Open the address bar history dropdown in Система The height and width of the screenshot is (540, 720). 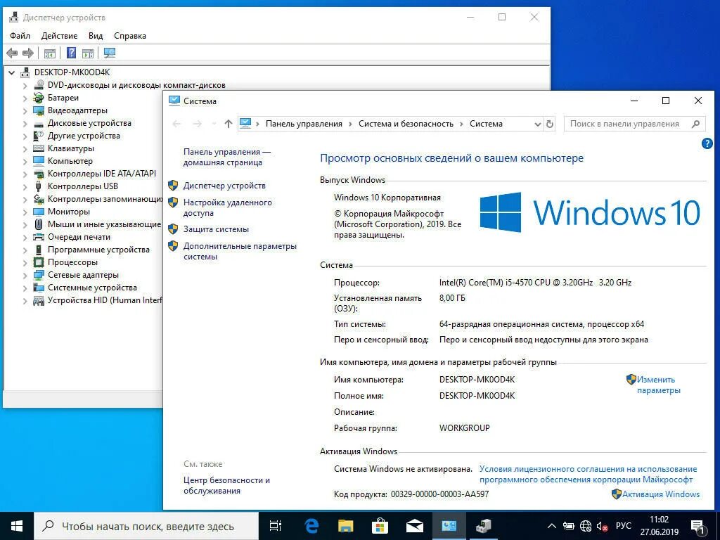537,124
